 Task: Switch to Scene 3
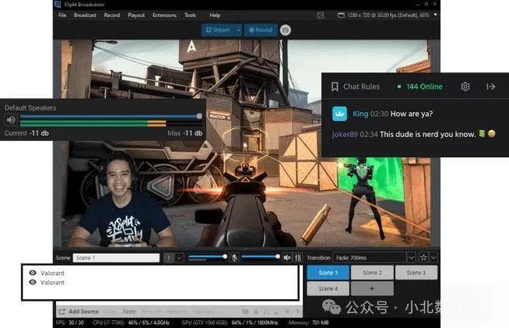(416, 273)
